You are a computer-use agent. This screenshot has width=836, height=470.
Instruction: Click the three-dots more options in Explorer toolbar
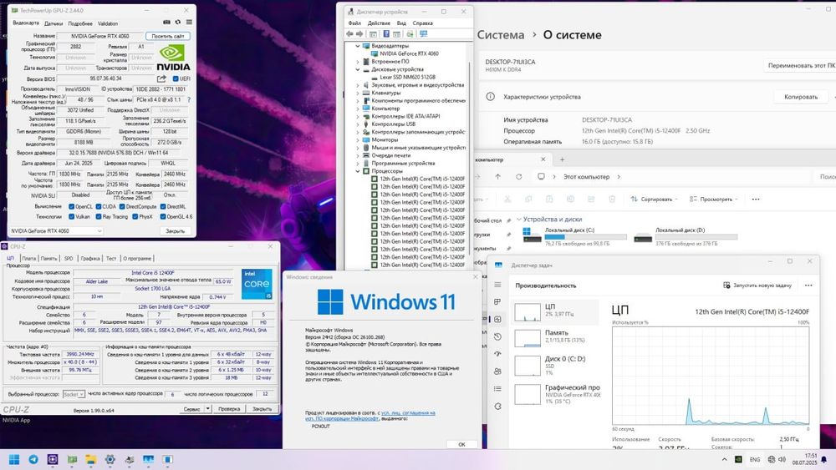click(x=756, y=199)
